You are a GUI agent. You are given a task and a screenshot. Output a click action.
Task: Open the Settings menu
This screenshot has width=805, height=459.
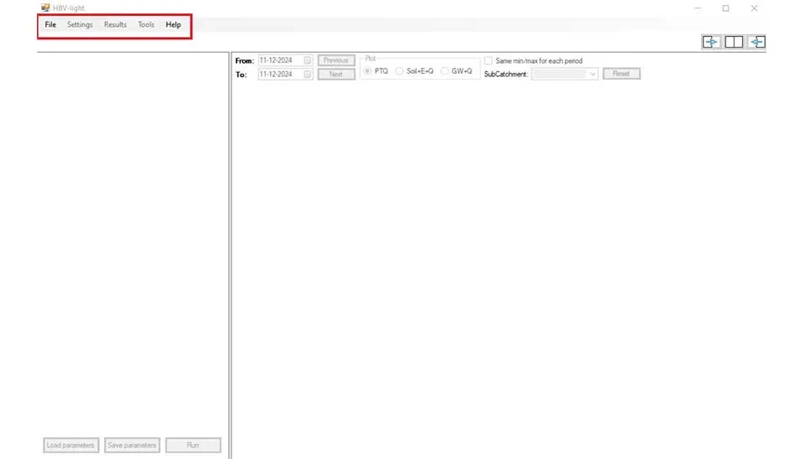point(80,25)
